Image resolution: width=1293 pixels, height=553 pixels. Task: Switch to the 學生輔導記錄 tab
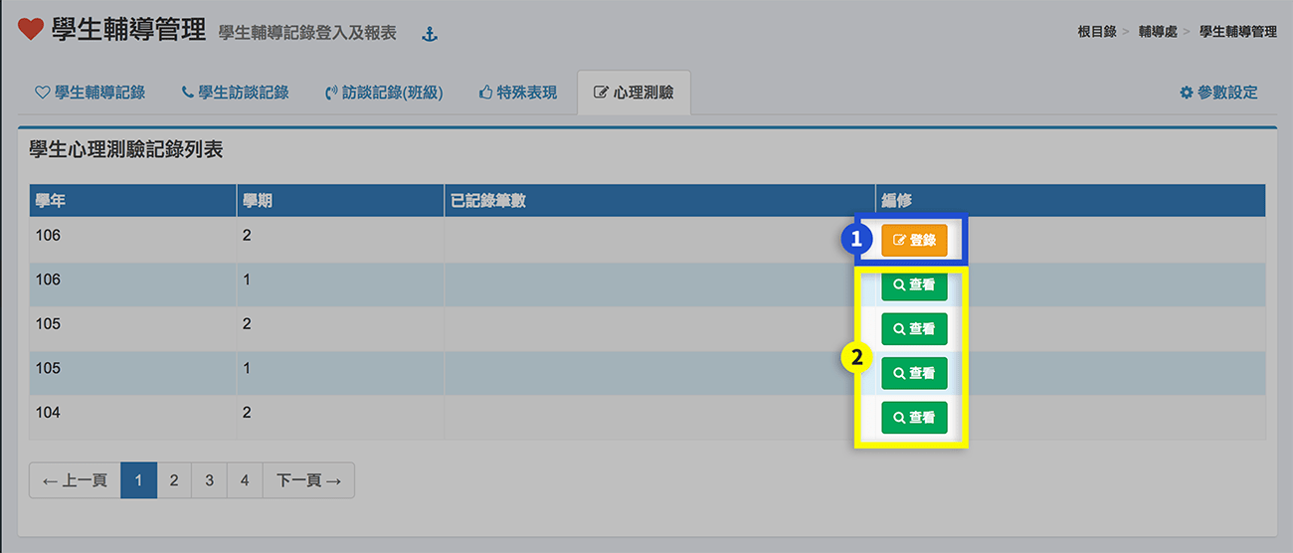tap(90, 92)
